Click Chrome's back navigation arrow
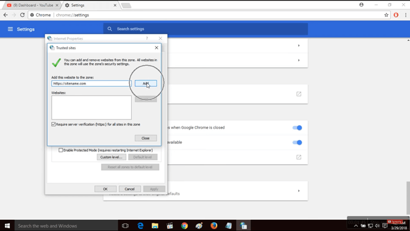The height and width of the screenshot is (231, 410). pos(5,15)
